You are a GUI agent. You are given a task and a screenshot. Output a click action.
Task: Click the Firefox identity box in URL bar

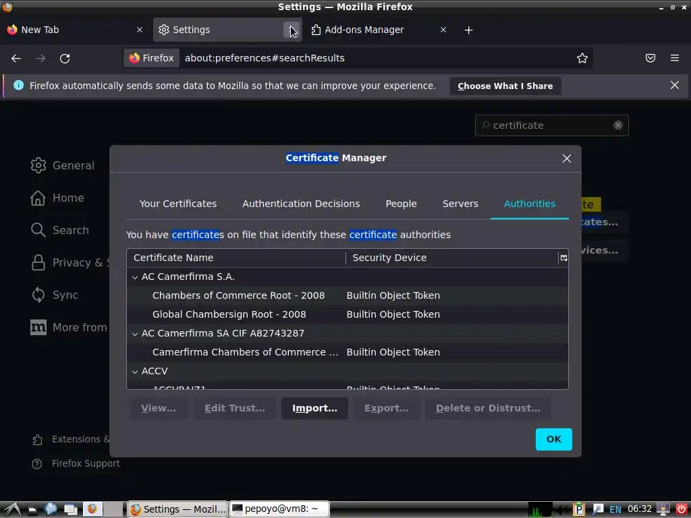(x=151, y=59)
